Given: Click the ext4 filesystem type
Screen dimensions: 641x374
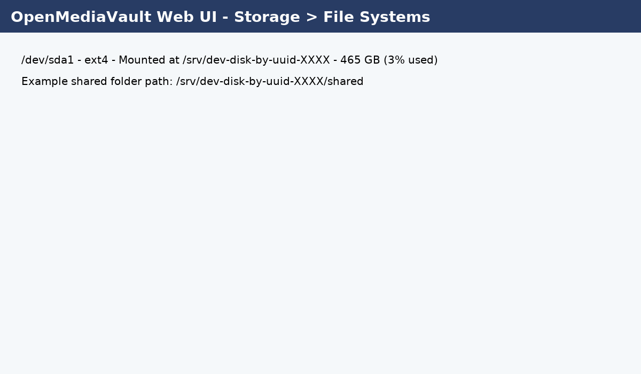Looking at the screenshot, I should pyautogui.click(x=96, y=60).
